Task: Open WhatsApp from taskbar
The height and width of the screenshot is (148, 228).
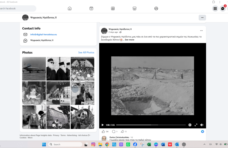Action: coord(128,144)
